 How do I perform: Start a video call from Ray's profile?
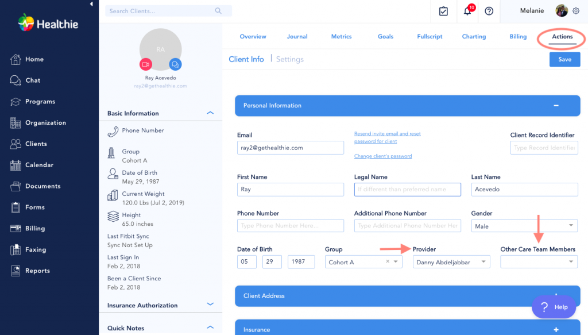[145, 64]
